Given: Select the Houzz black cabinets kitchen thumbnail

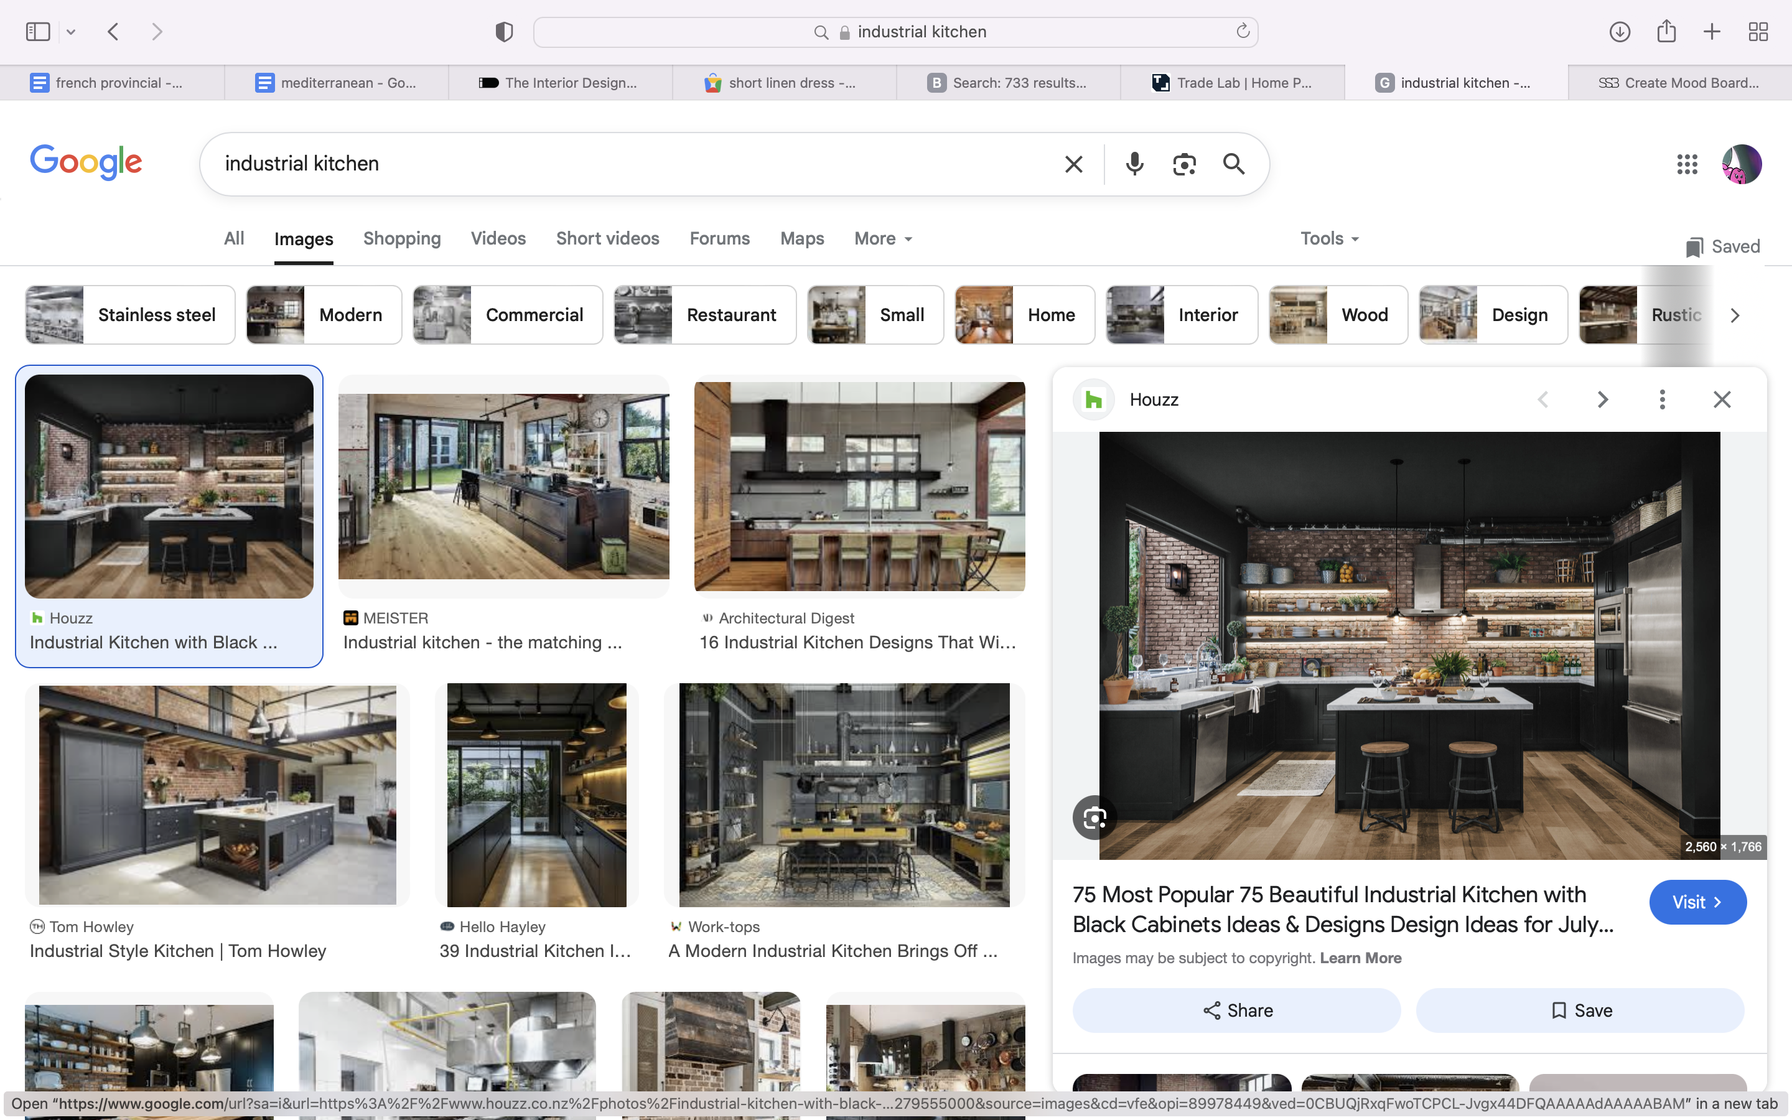Looking at the screenshot, I should click(x=169, y=486).
